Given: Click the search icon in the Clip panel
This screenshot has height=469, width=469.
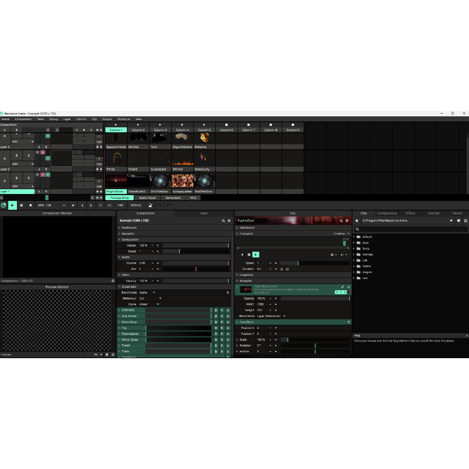Looking at the screenshot, I should pyautogui.click(x=341, y=221).
